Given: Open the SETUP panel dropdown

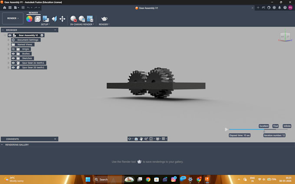Looking at the screenshot, I should pyautogui.click(x=45, y=24).
